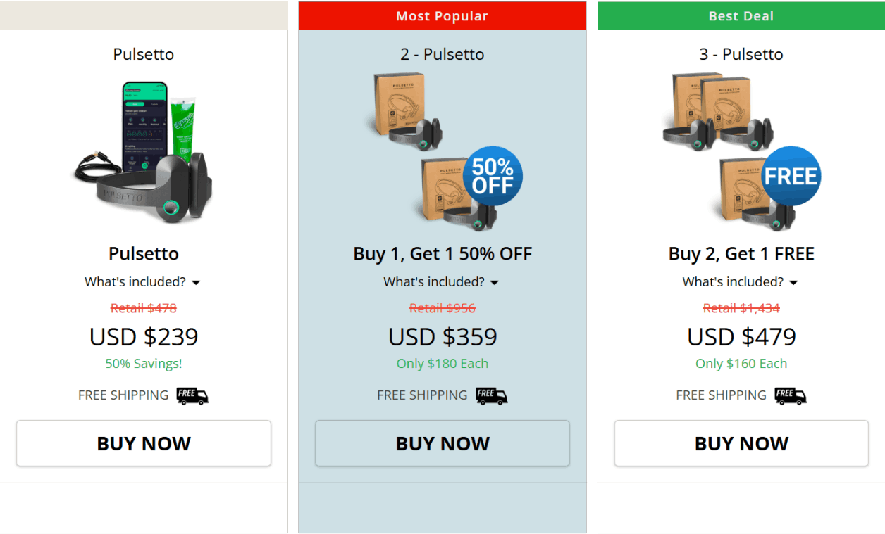
Task: Click the Only $160 Each green text
Action: tap(741, 364)
